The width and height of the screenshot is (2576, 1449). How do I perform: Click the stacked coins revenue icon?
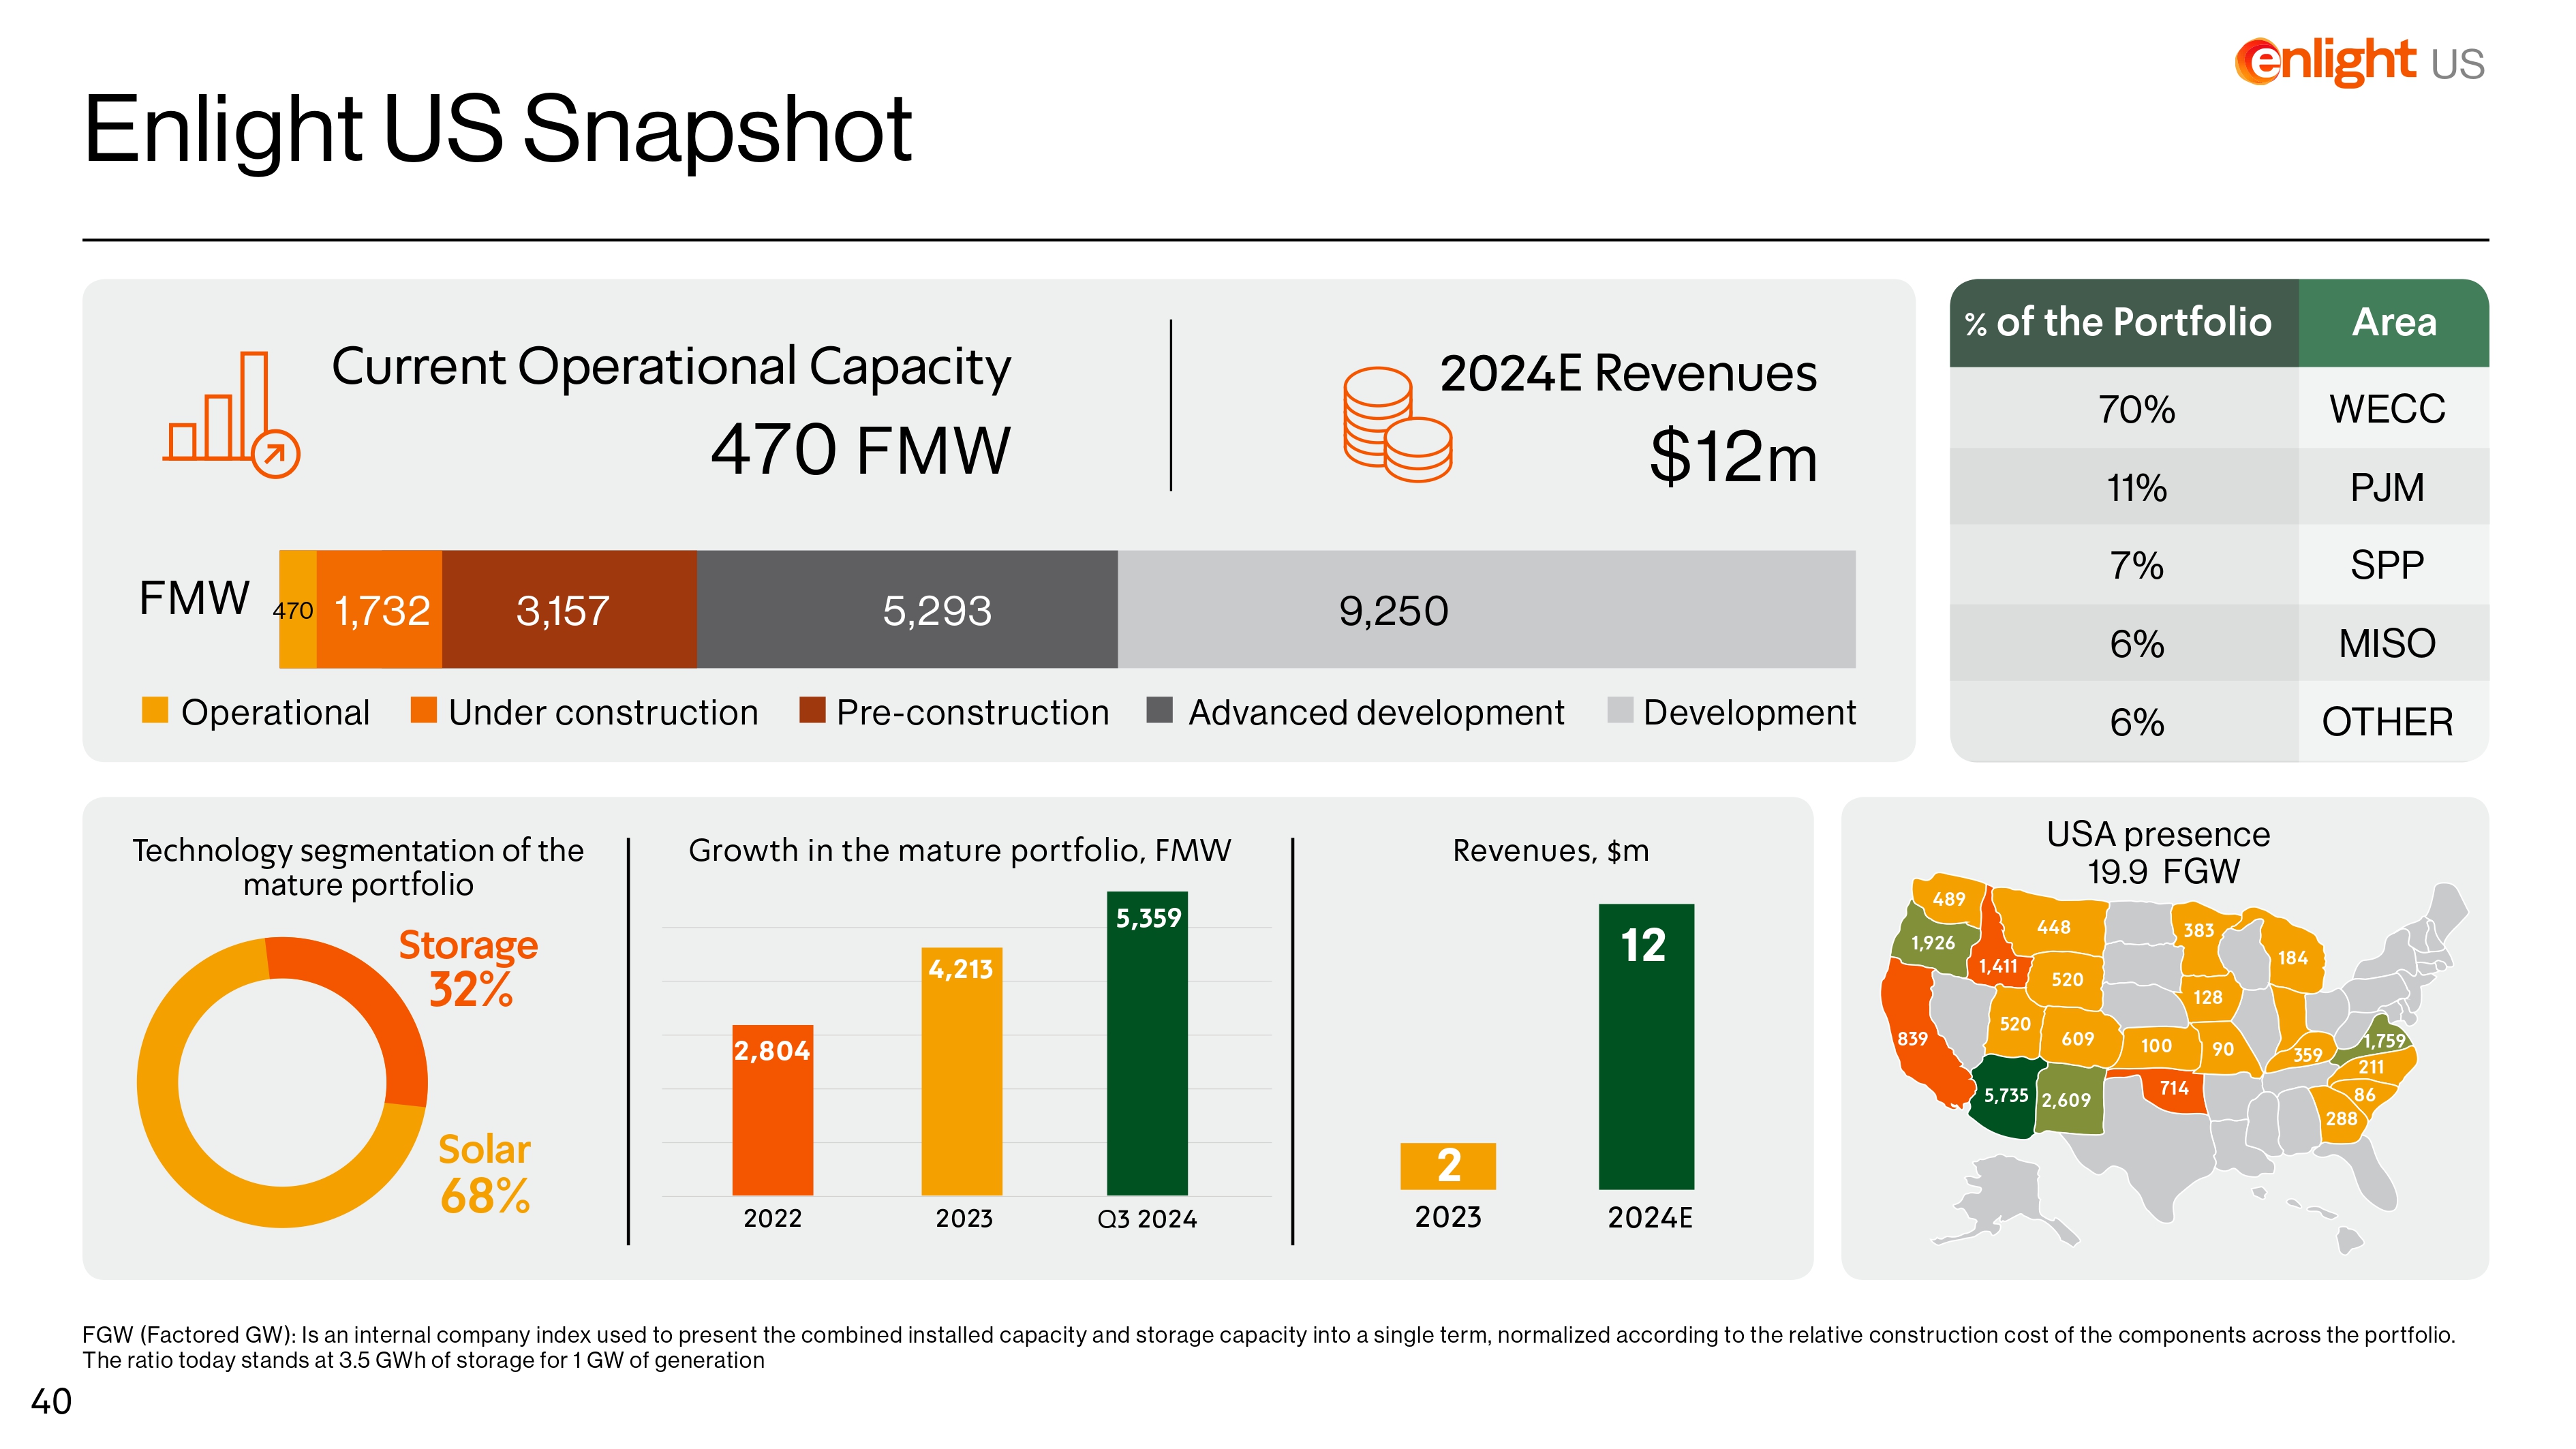coord(1397,424)
